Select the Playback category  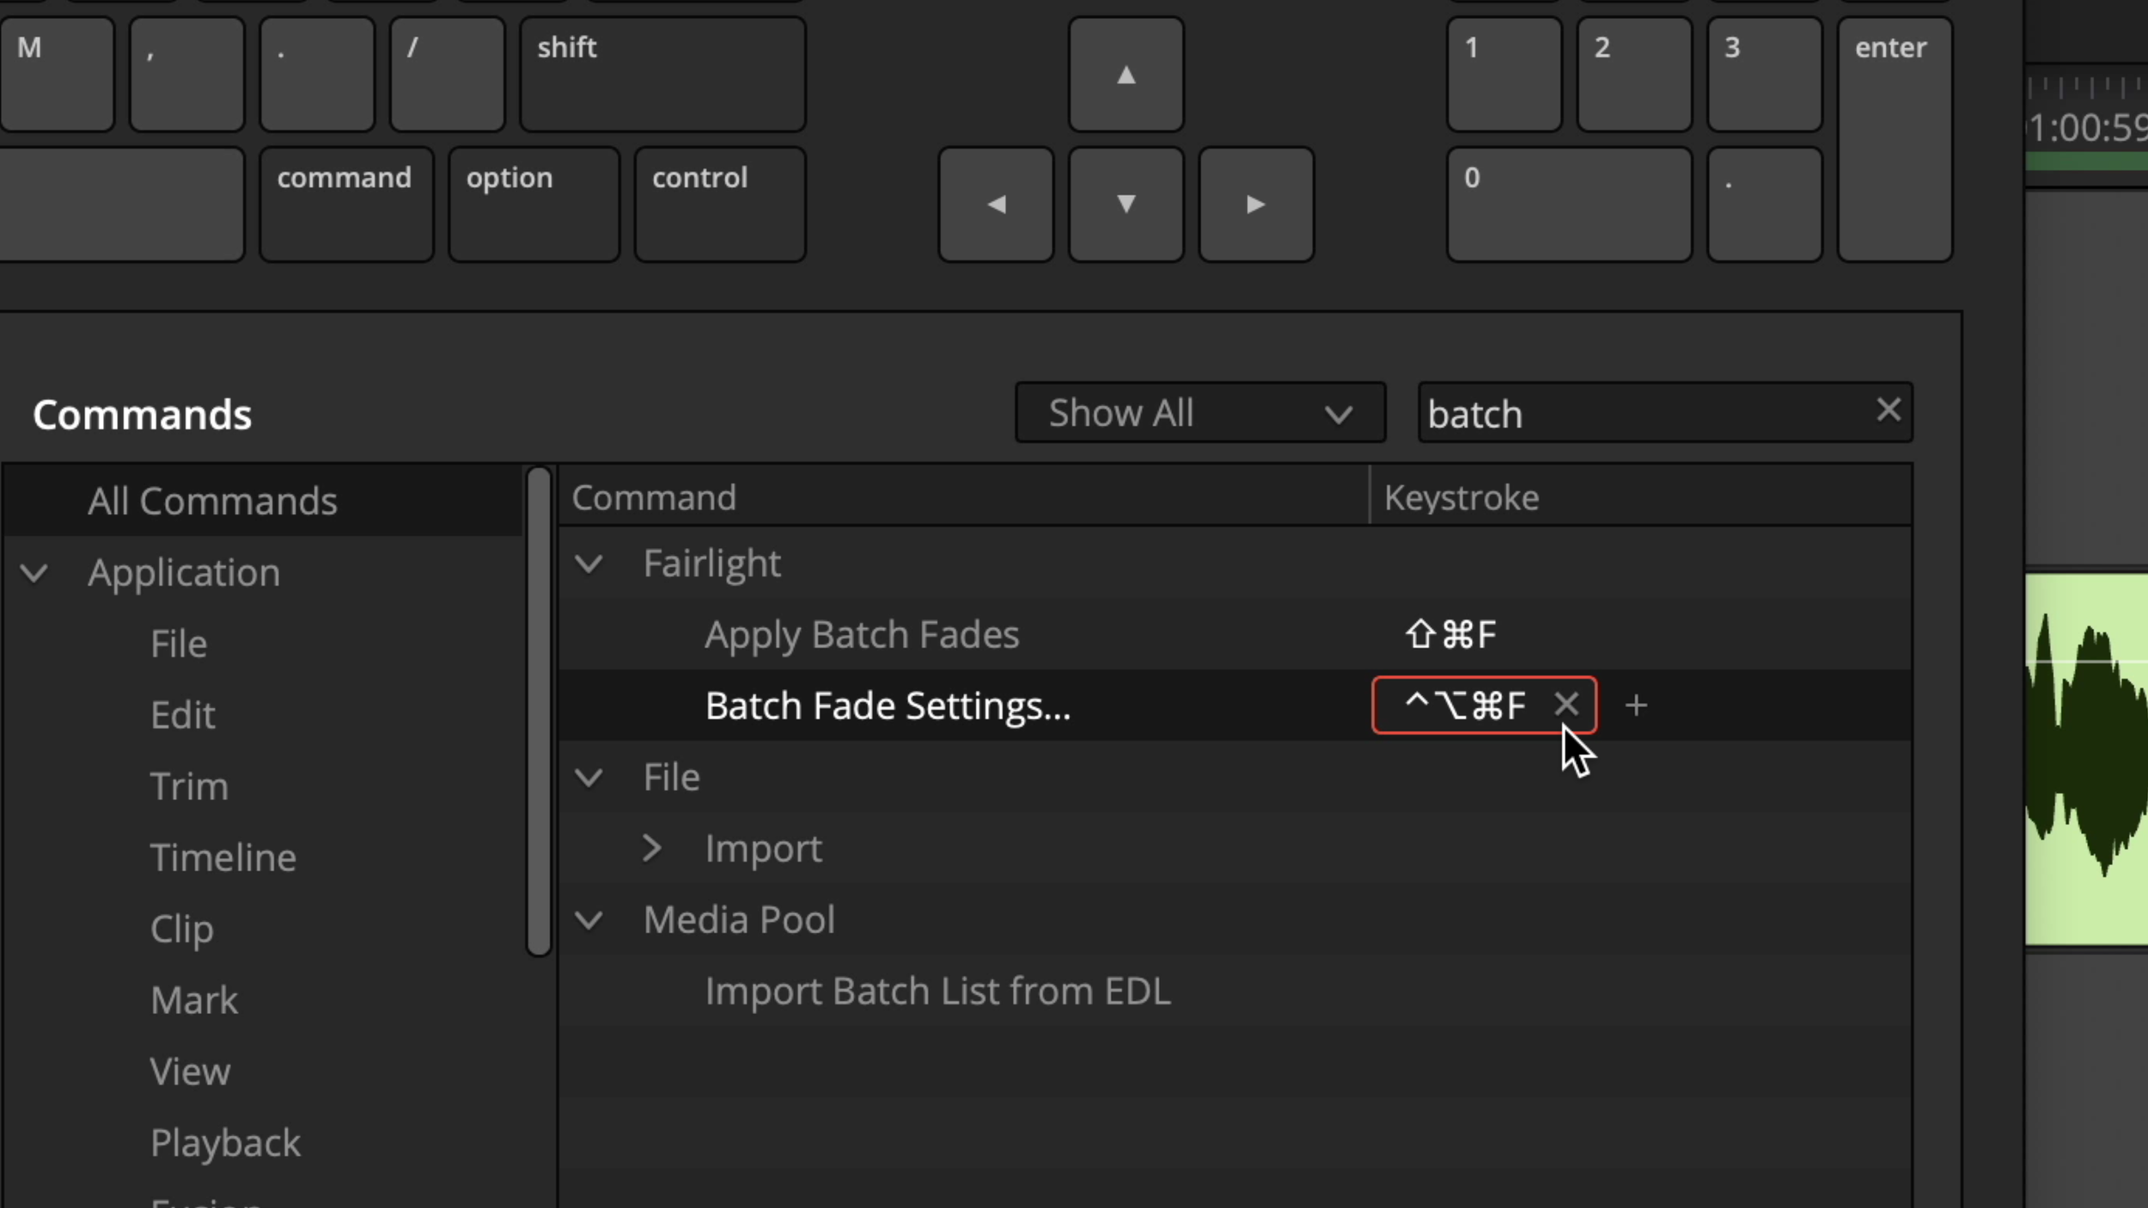point(225,1143)
